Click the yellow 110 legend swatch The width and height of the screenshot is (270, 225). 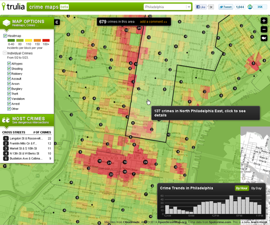[29, 40]
